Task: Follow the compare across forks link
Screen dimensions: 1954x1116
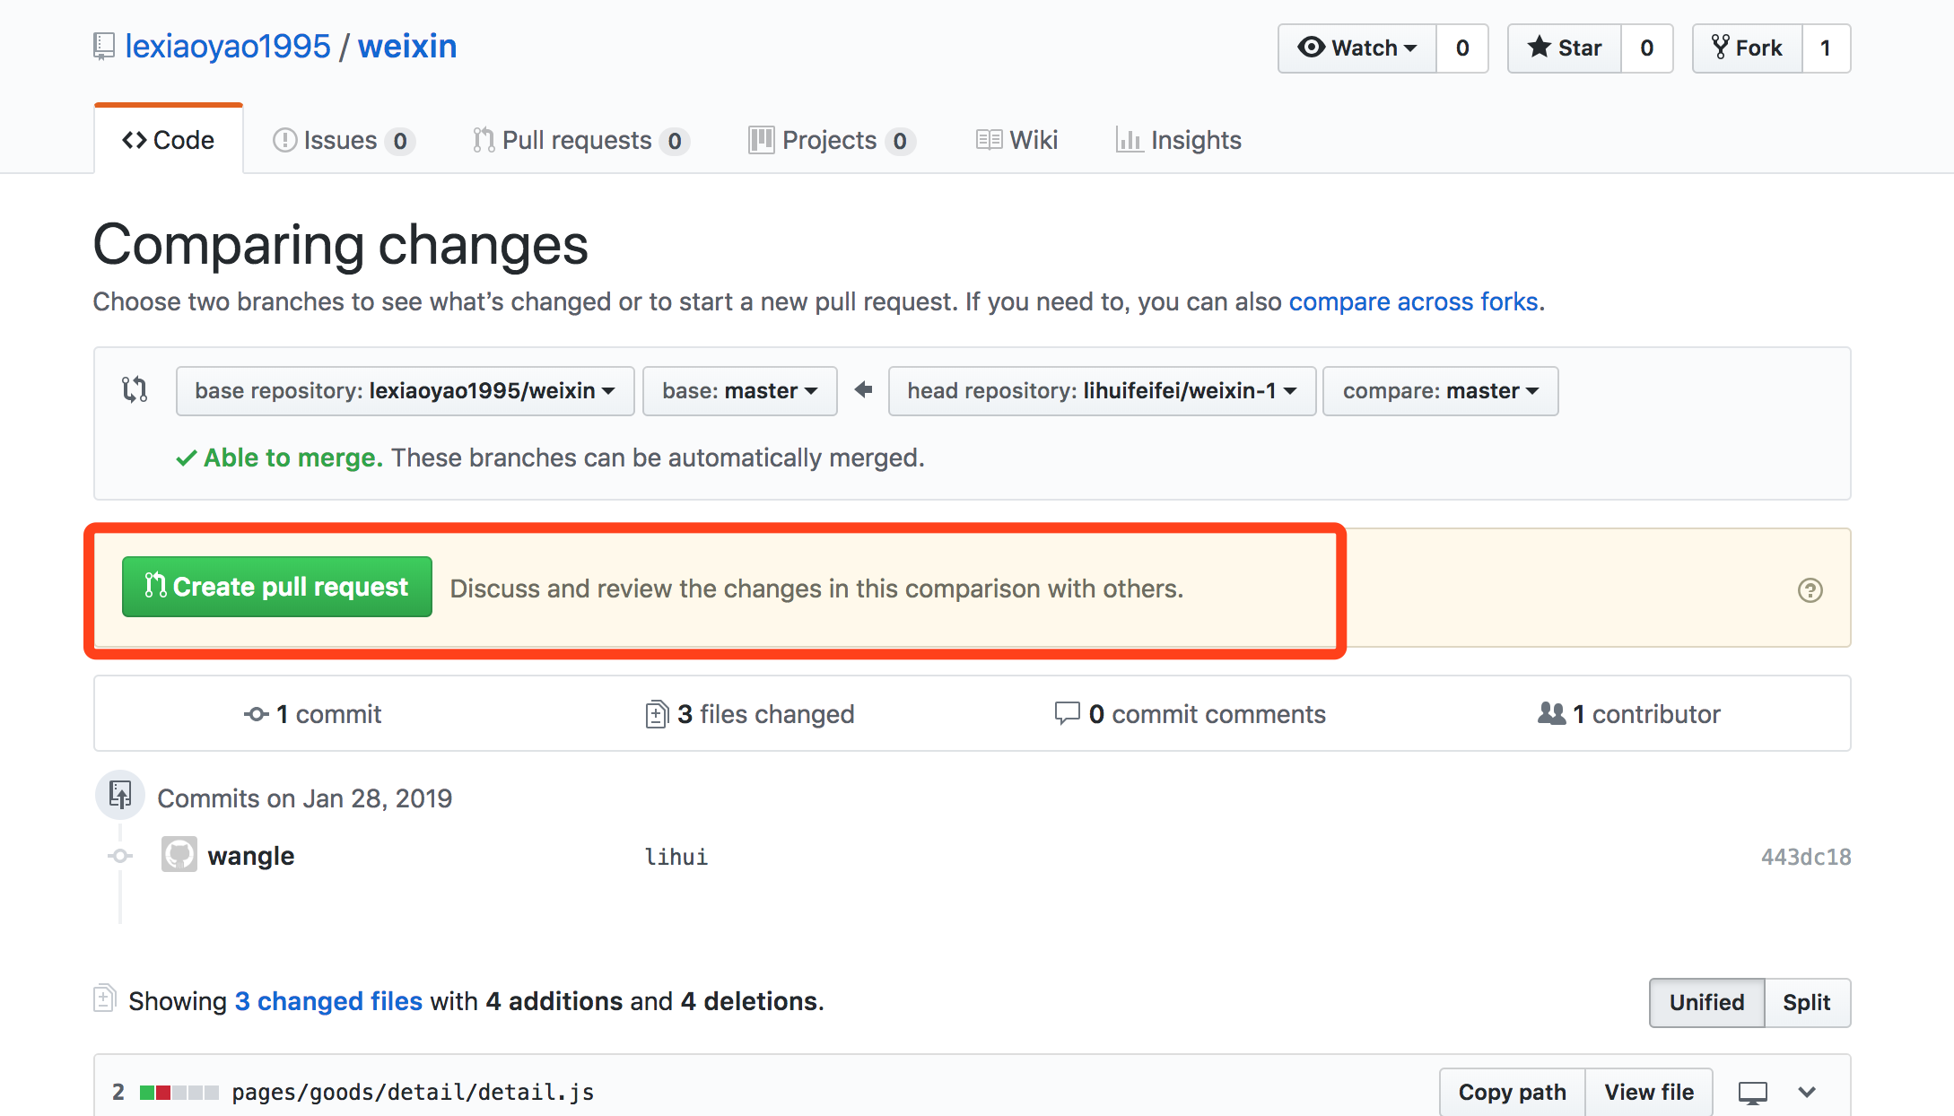Action: 1414,301
